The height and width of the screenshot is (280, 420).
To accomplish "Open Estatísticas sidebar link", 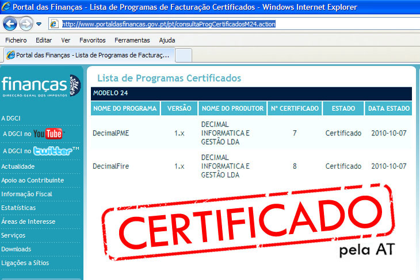I will [x=18, y=208].
